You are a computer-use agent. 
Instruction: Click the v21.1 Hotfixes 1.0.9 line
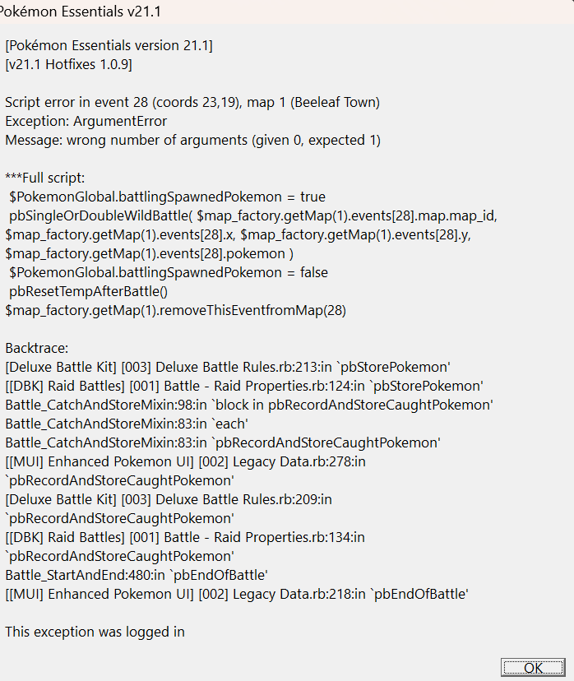68,64
